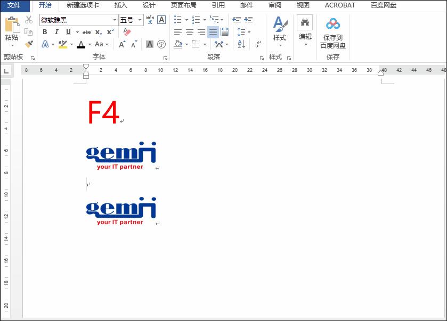
Task: Apply italic formatting to text
Action: [x=56, y=32]
